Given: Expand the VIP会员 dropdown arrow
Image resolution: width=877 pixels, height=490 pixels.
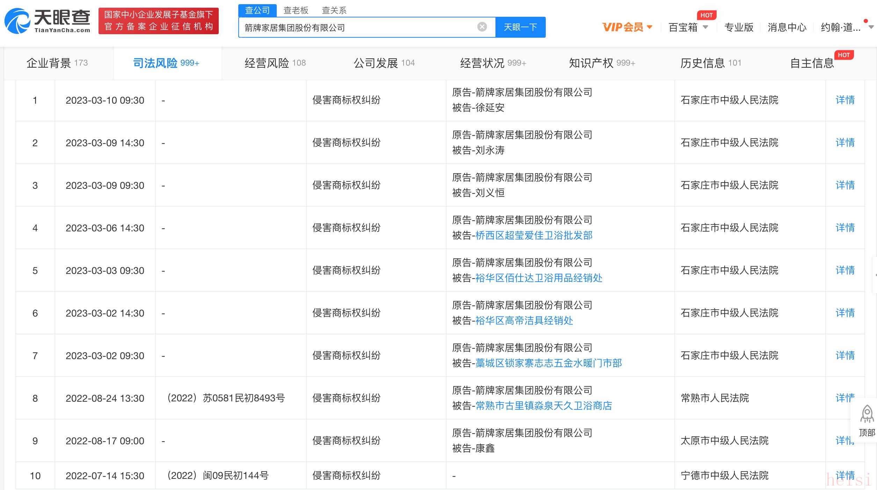Looking at the screenshot, I should click(x=650, y=27).
